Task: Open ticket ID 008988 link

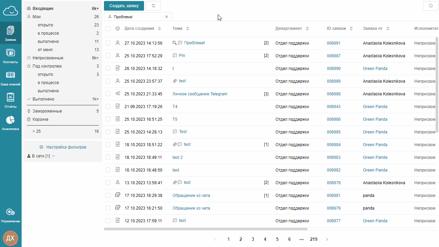Action: pyautogui.click(x=334, y=94)
